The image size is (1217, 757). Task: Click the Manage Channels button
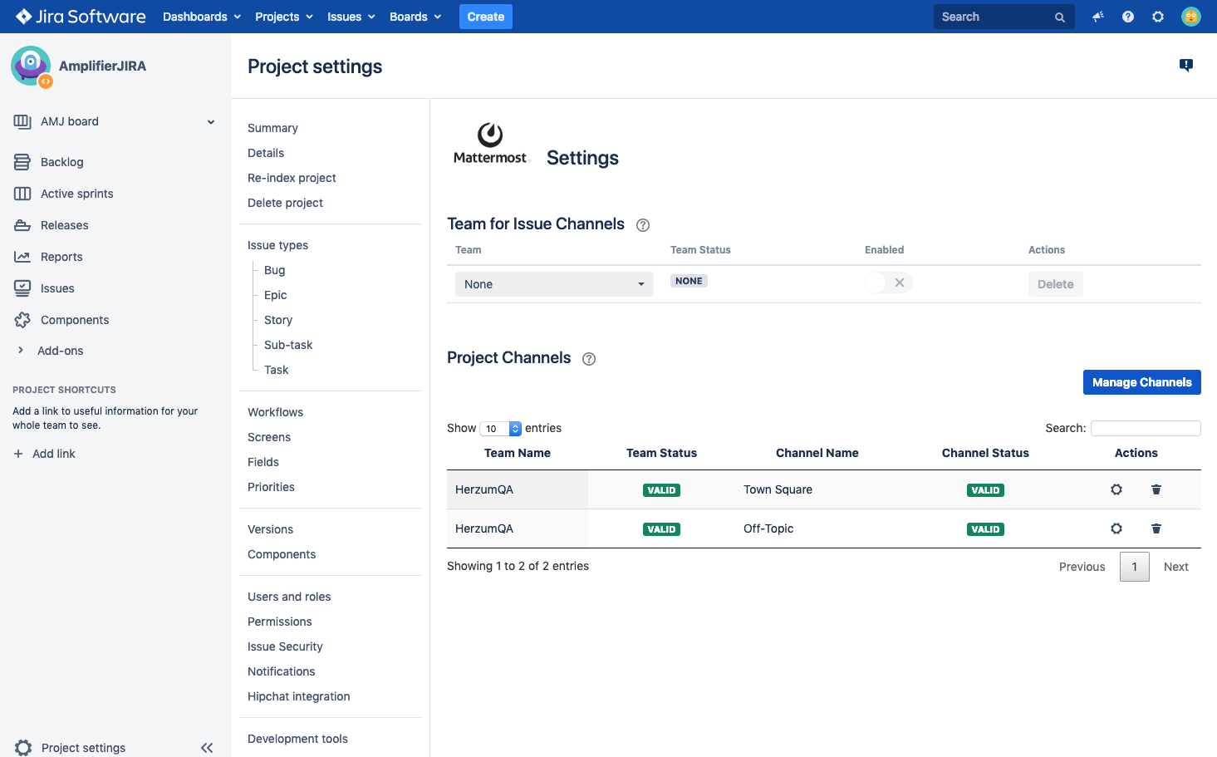1141,382
